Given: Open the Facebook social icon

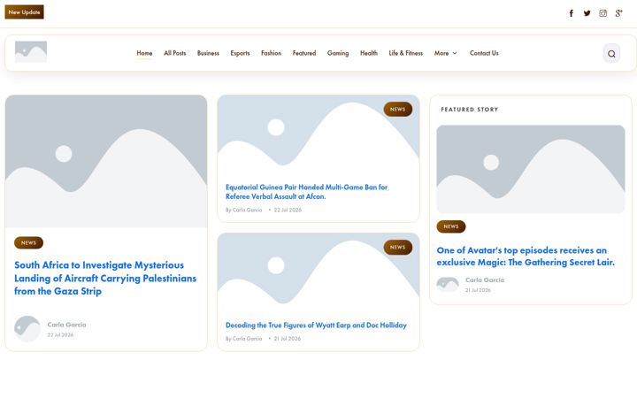Looking at the screenshot, I should [572, 13].
